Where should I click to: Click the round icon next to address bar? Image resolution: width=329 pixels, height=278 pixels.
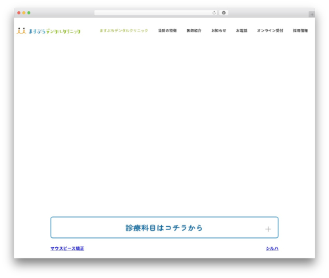(x=224, y=13)
